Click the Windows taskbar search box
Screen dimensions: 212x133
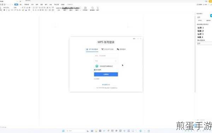click(75, 131)
